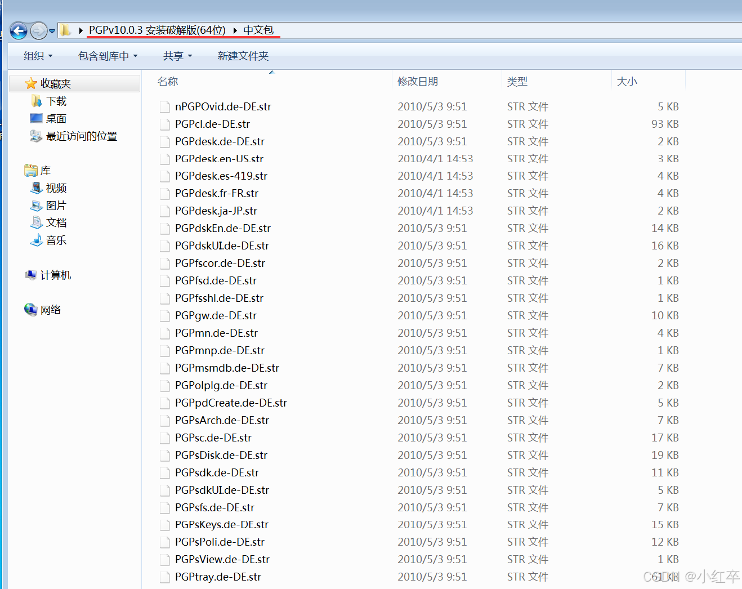Sort by 类型 column header
The image size is (742, 589).
517,82
